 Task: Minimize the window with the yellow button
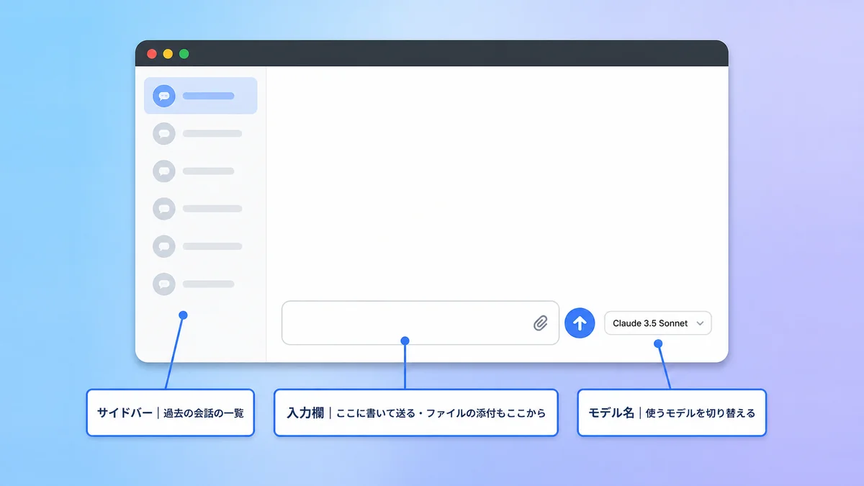tap(168, 53)
